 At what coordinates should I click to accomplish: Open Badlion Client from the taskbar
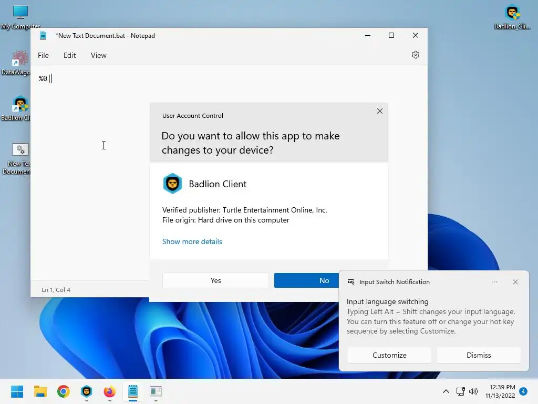point(87,391)
